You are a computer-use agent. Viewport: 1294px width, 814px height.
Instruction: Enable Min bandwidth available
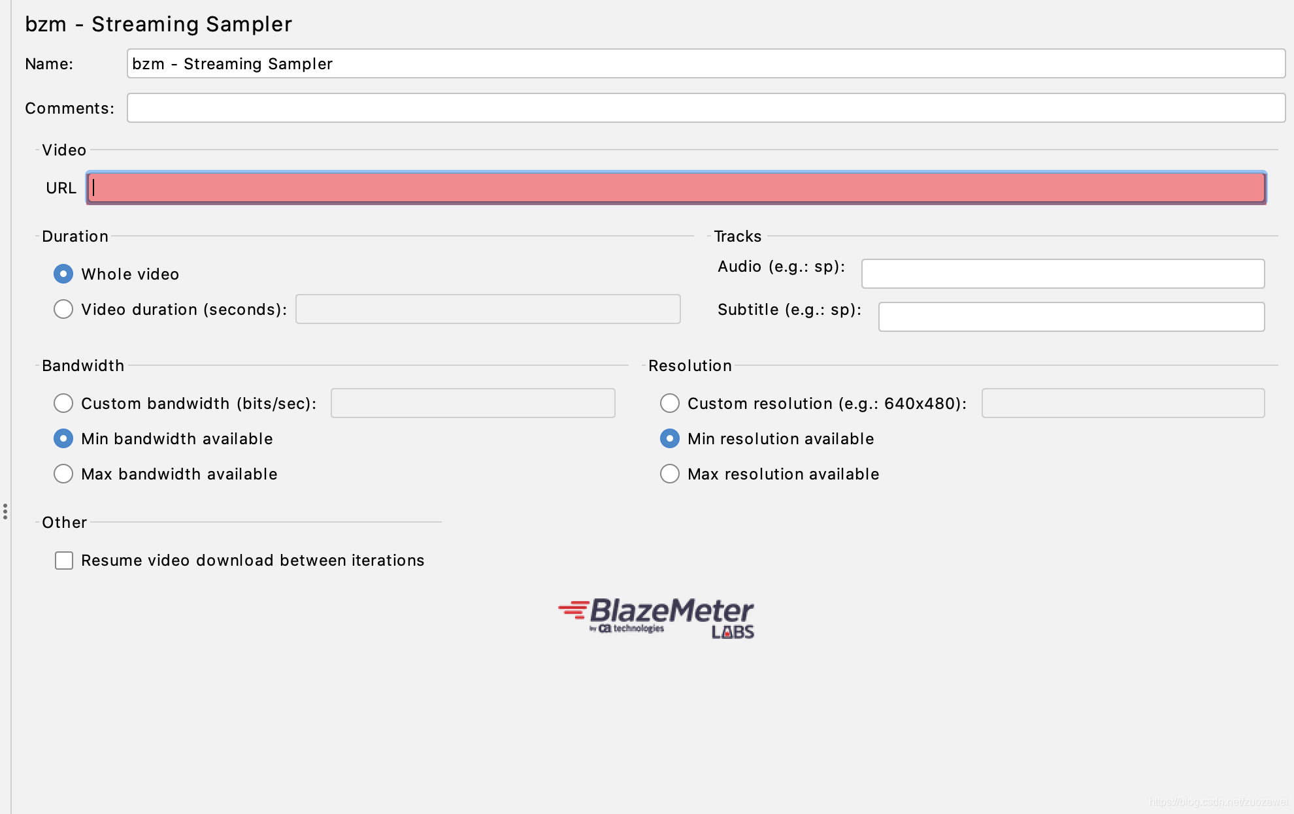(63, 438)
